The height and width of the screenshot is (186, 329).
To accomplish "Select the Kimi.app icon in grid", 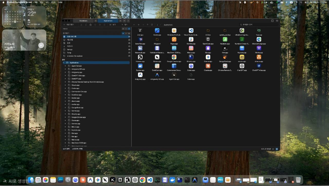I will tap(225, 48).
